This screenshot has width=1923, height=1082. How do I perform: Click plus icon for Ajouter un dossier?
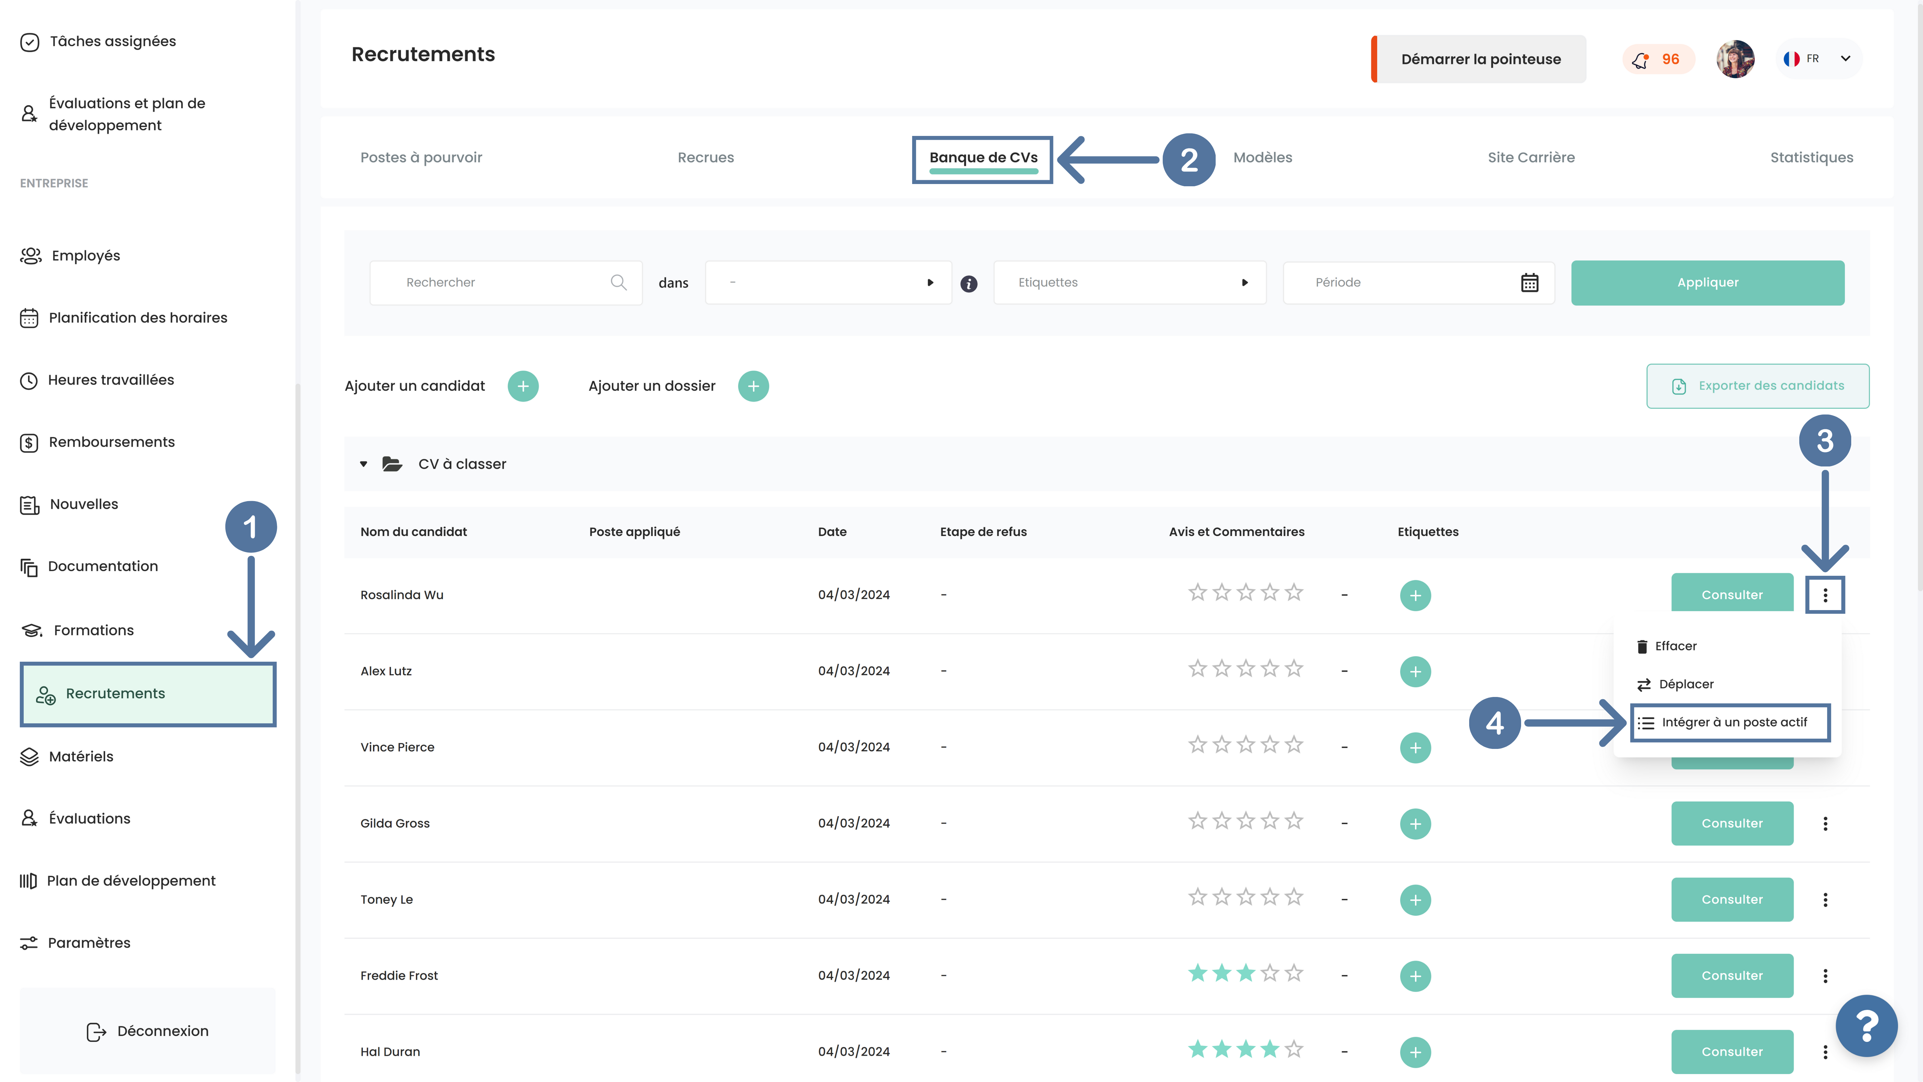[x=753, y=386]
